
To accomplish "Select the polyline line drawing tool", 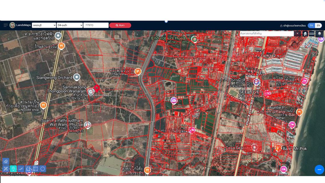I will [x=21, y=169].
